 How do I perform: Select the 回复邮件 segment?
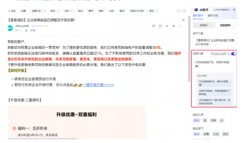225,25
